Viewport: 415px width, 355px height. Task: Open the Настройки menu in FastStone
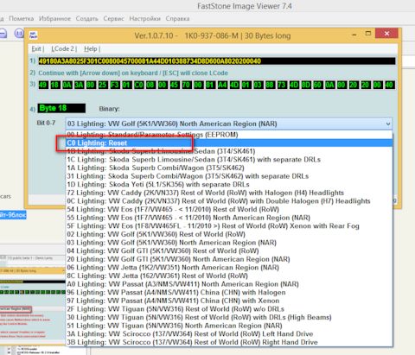pyautogui.click(x=144, y=18)
